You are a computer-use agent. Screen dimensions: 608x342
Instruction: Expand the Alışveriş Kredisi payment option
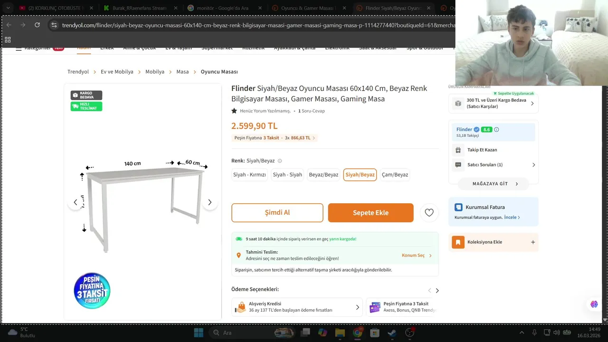(x=297, y=307)
